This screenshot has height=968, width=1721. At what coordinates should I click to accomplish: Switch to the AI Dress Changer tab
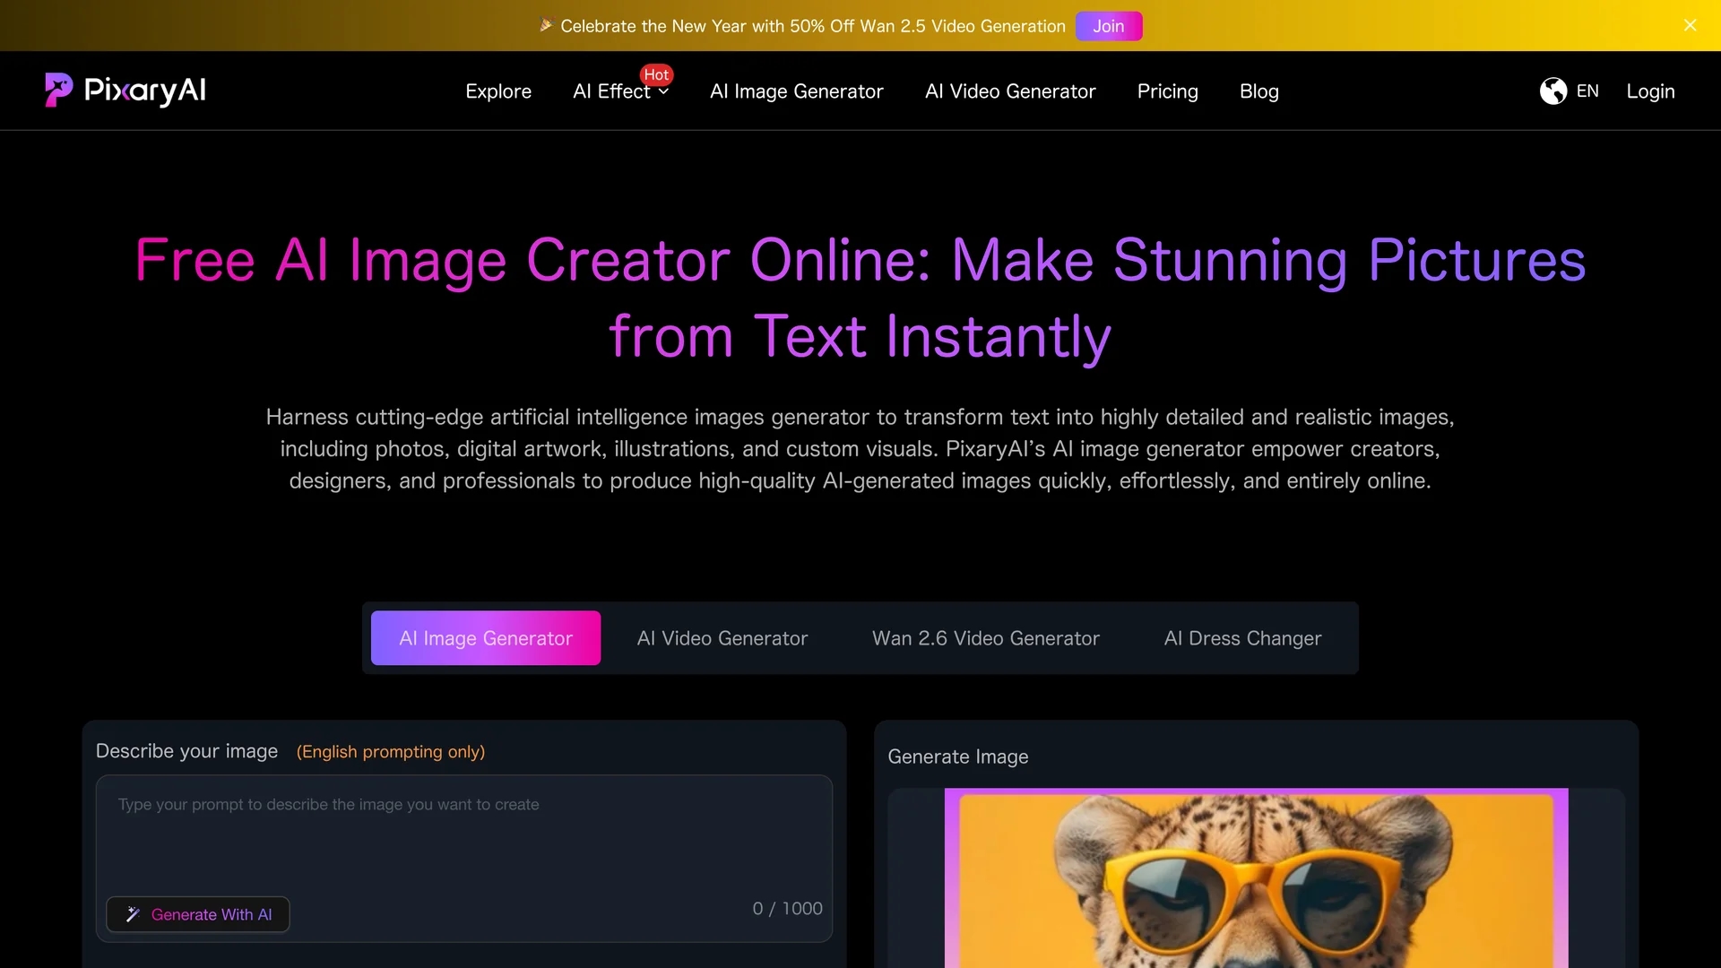(x=1242, y=638)
